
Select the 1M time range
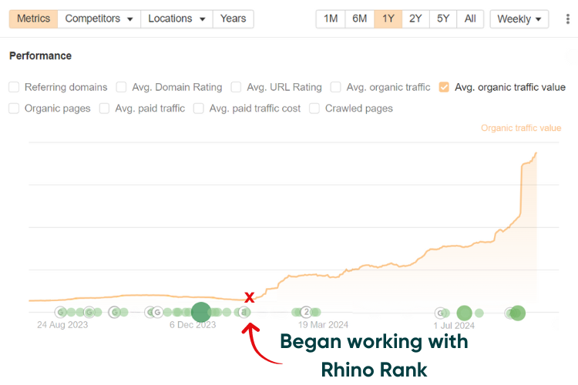[x=331, y=18]
